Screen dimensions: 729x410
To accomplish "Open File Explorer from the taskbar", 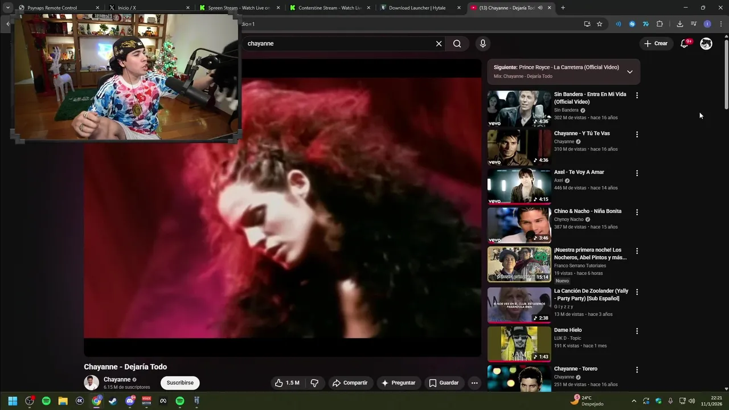I will (63, 401).
